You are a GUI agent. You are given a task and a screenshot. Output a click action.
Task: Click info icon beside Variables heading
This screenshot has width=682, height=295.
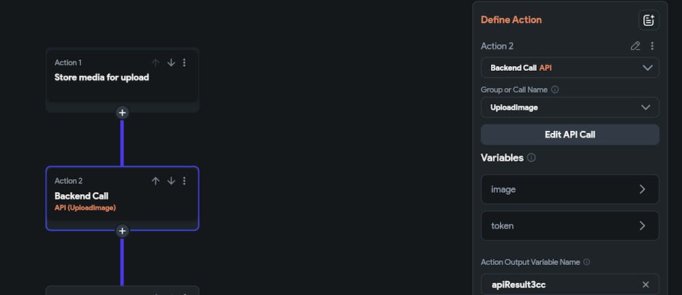pos(531,157)
